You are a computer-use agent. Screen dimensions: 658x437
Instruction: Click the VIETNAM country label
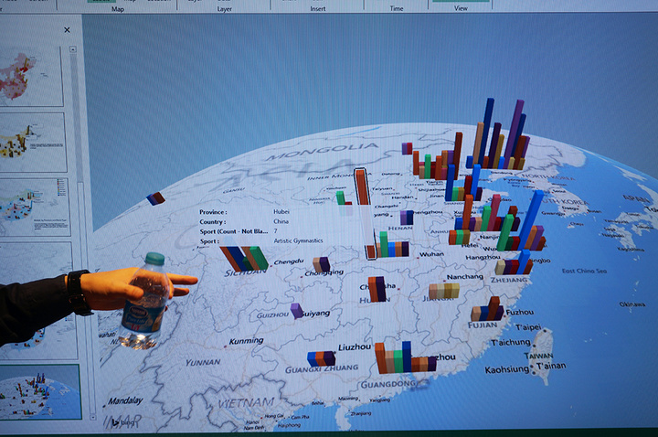coord(247,403)
